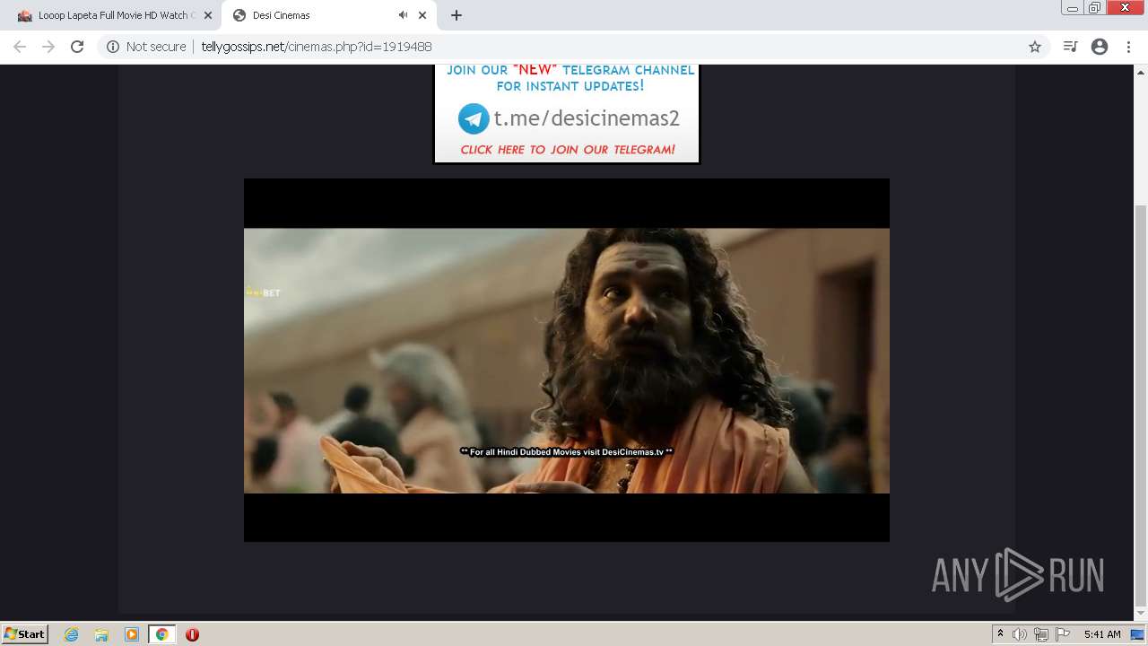Click the video player to pause
Image resolution: width=1148 pixels, height=646 pixels.
[x=567, y=360]
